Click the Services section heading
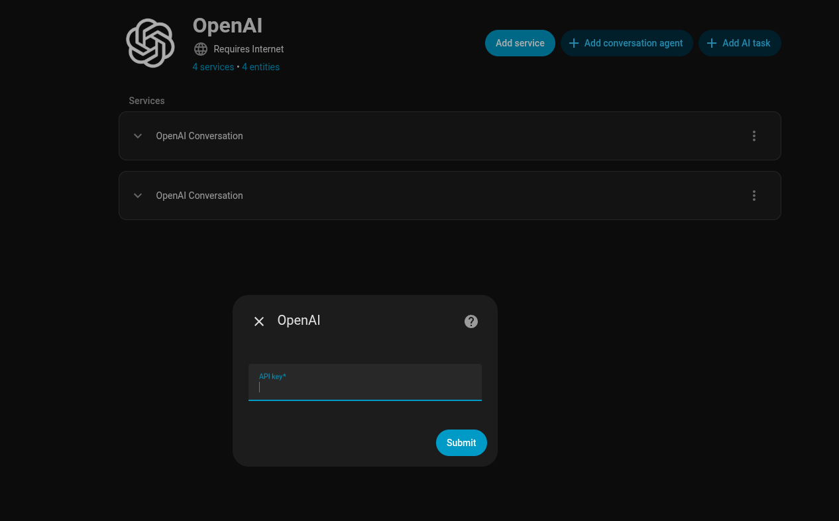Image resolution: width=839 pixels, height=521 pixels. point(146,101)
